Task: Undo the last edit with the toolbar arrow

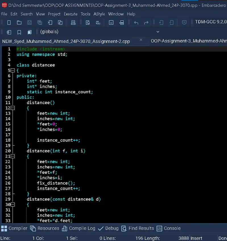Action: coord(136,22)
